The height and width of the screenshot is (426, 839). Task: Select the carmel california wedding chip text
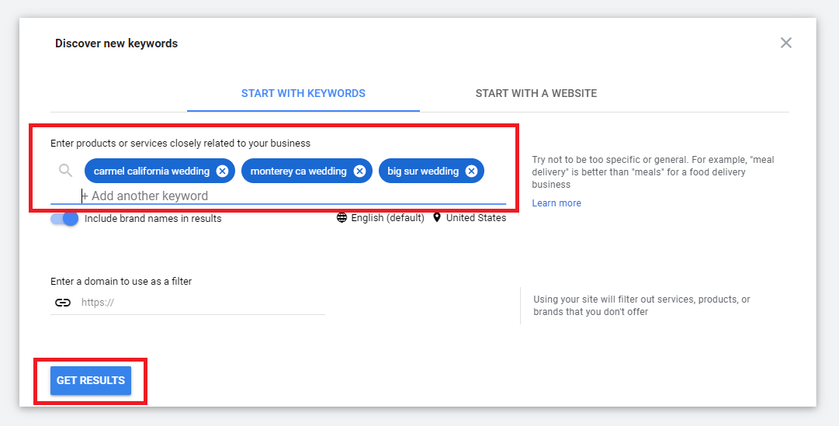[151, 171]
